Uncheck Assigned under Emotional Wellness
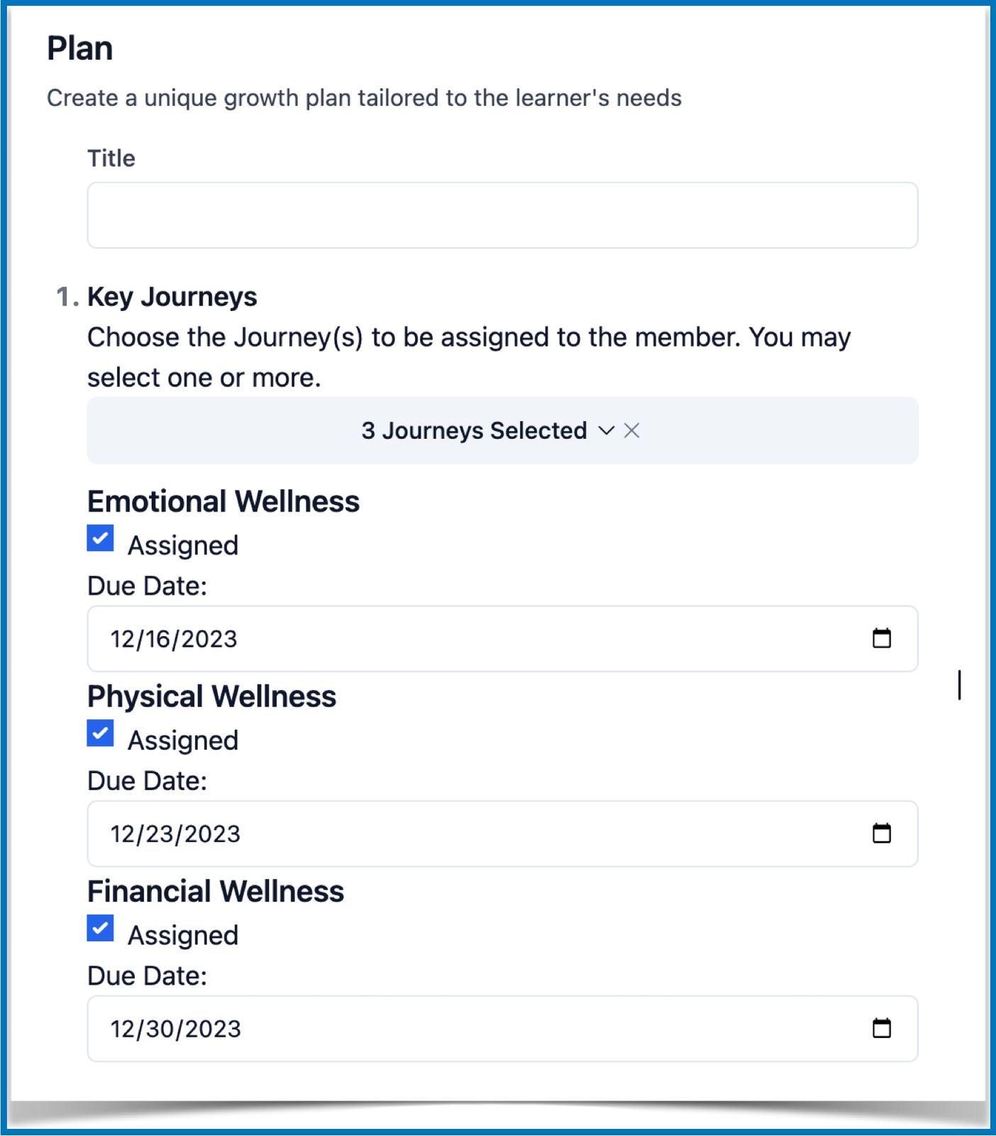 [101, 538]
